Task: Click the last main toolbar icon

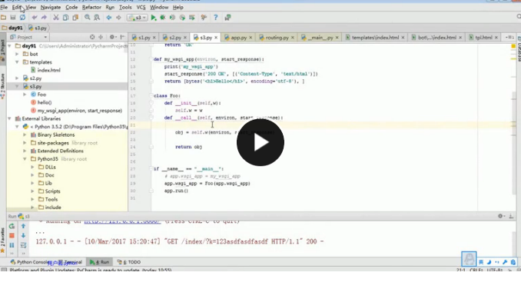Action: tap(227, 18)
